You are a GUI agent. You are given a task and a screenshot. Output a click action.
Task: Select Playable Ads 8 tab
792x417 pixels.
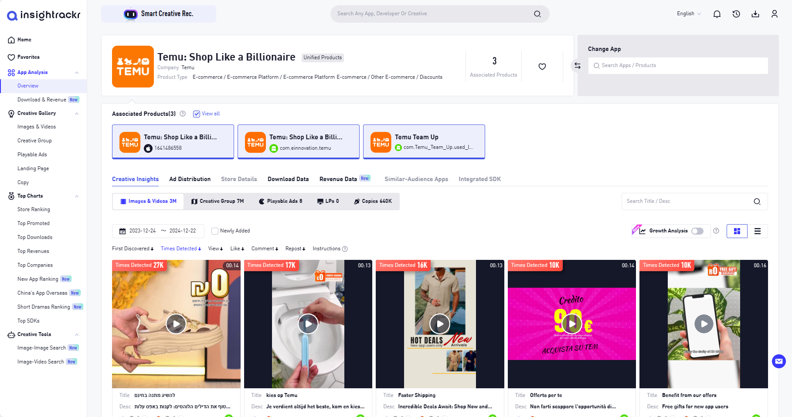280,202
